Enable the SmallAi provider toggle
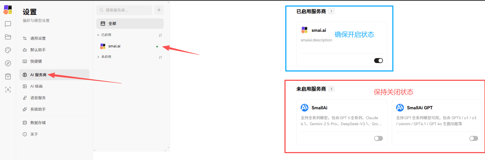The height and width of the screenshot is (160, 485). tap(378, 138)
